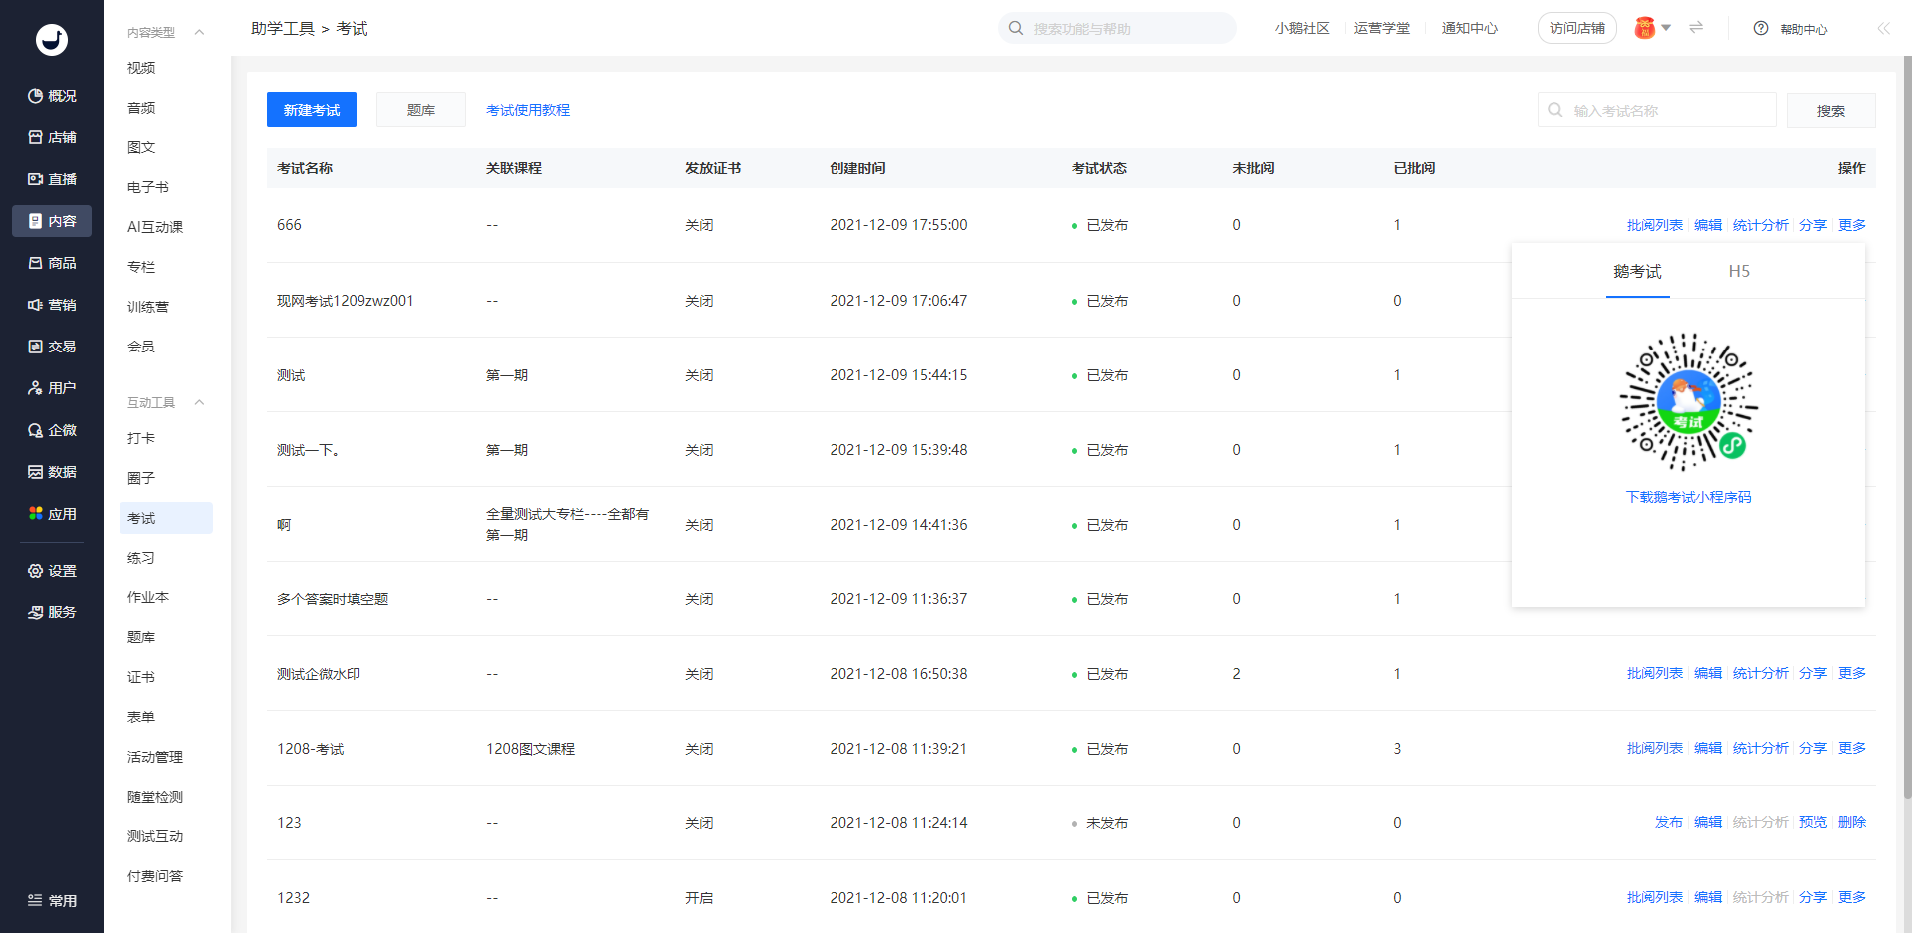
Task: Click the Xiaoetong logo icon
Action: pyautogui.click(x=52, y=40)
